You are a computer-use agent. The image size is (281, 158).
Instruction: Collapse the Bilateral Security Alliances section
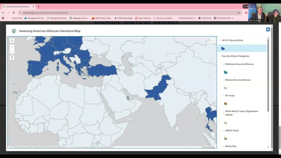[x=224, y=80]
